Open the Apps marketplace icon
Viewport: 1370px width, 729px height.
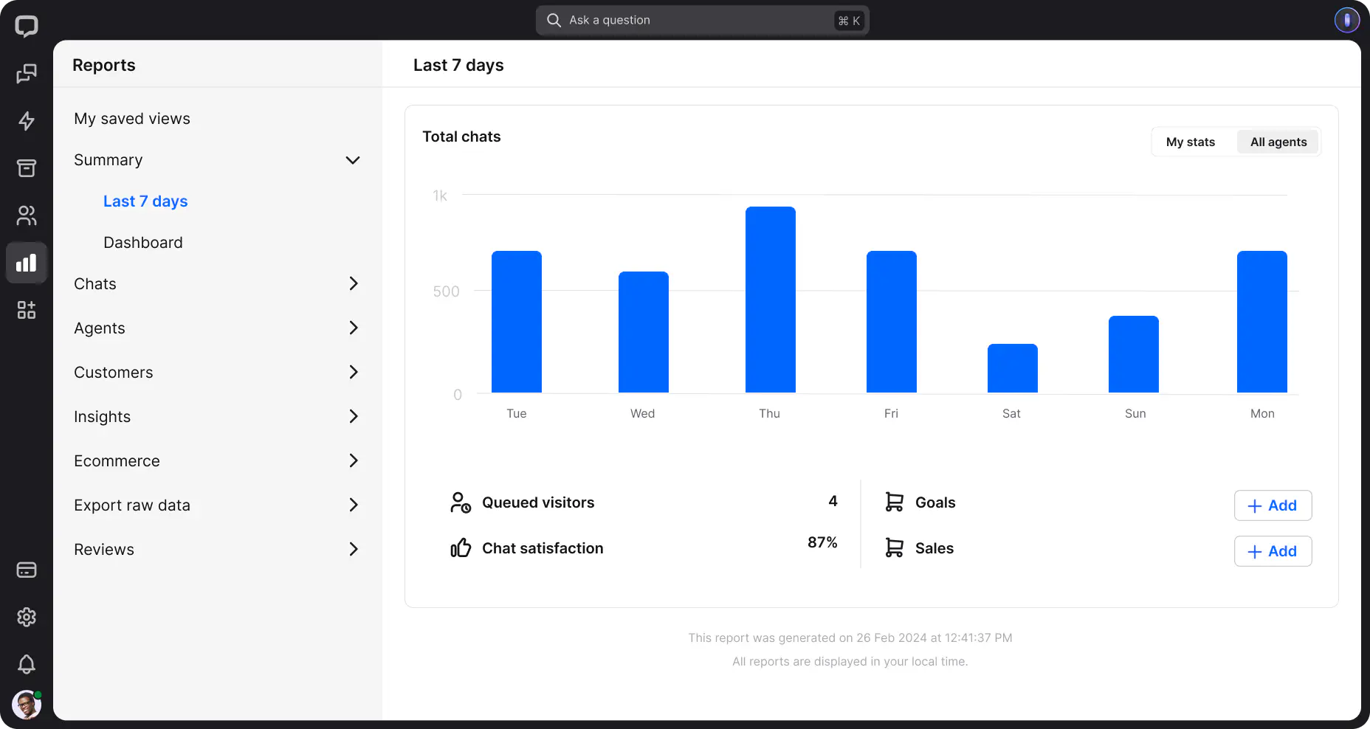[27, 310]
